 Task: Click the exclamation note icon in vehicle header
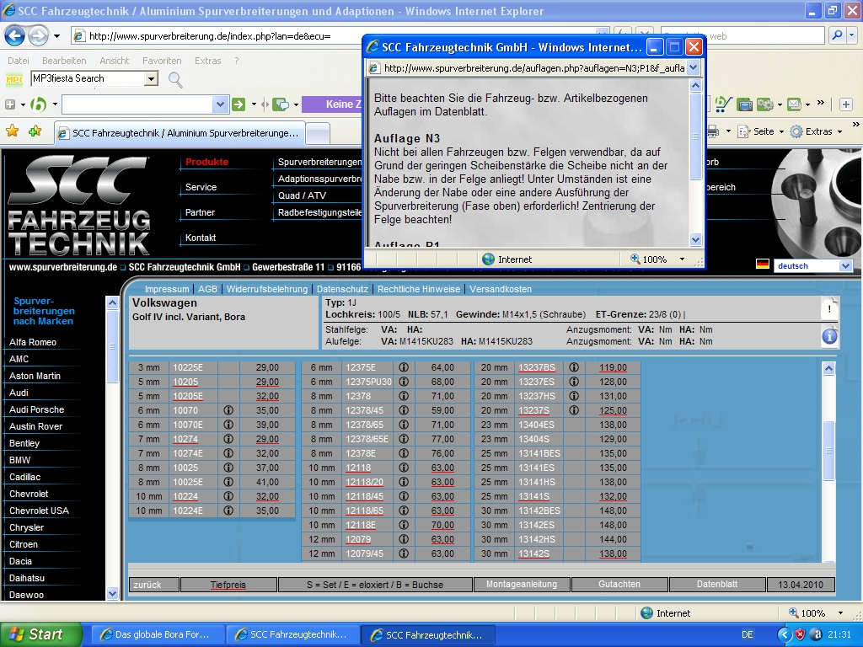pyautogui.click(x=829, y=308)
